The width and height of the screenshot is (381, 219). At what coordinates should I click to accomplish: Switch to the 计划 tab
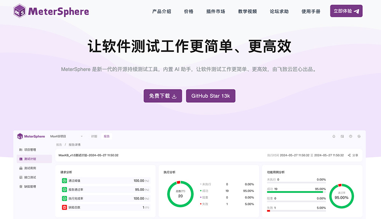(94, 136)
